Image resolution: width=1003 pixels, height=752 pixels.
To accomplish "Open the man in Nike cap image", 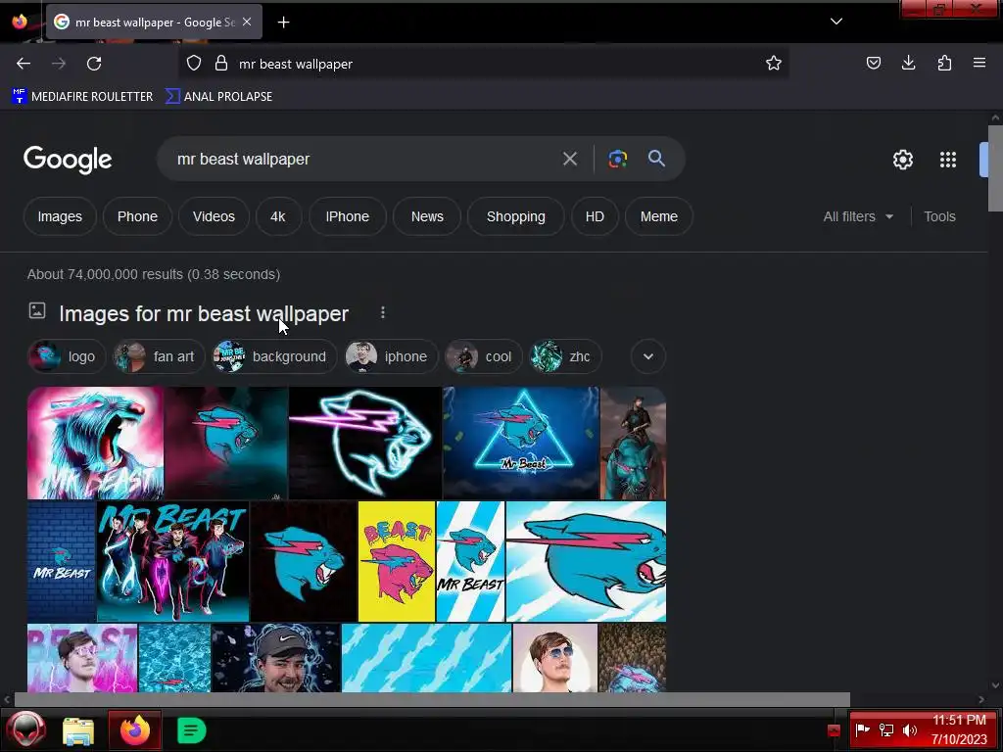I will pos(276,658).
